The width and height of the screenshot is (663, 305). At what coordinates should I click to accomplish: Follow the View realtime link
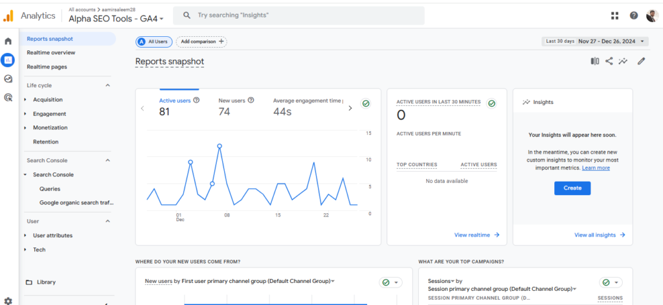coord(477,235)
